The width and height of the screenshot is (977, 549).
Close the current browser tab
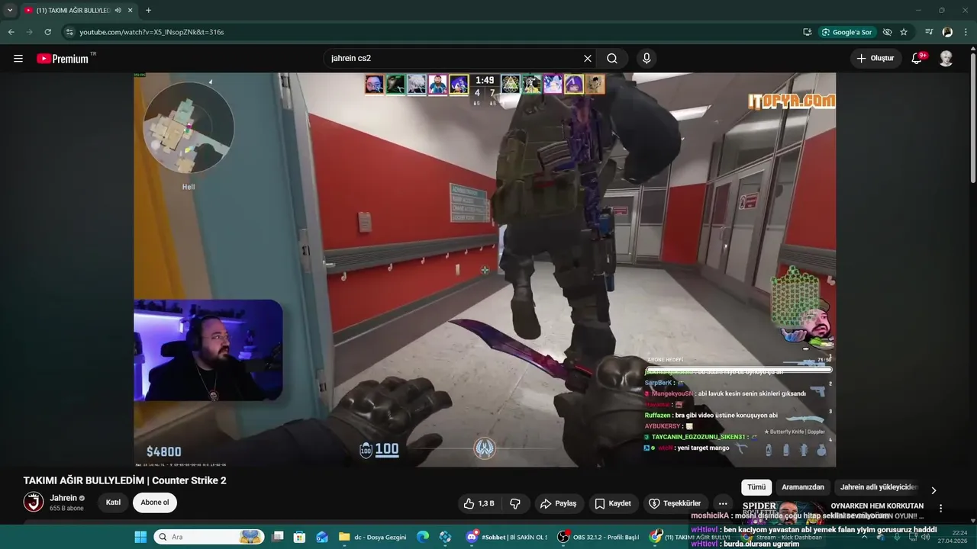click(131, 10)
